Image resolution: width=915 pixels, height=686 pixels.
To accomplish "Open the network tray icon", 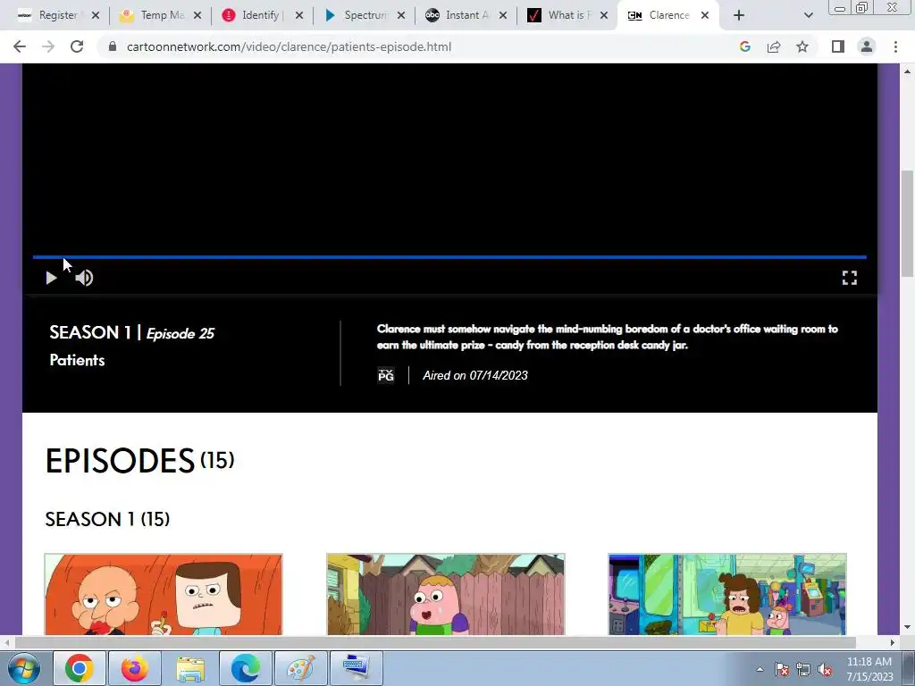I will pos(803,669).
